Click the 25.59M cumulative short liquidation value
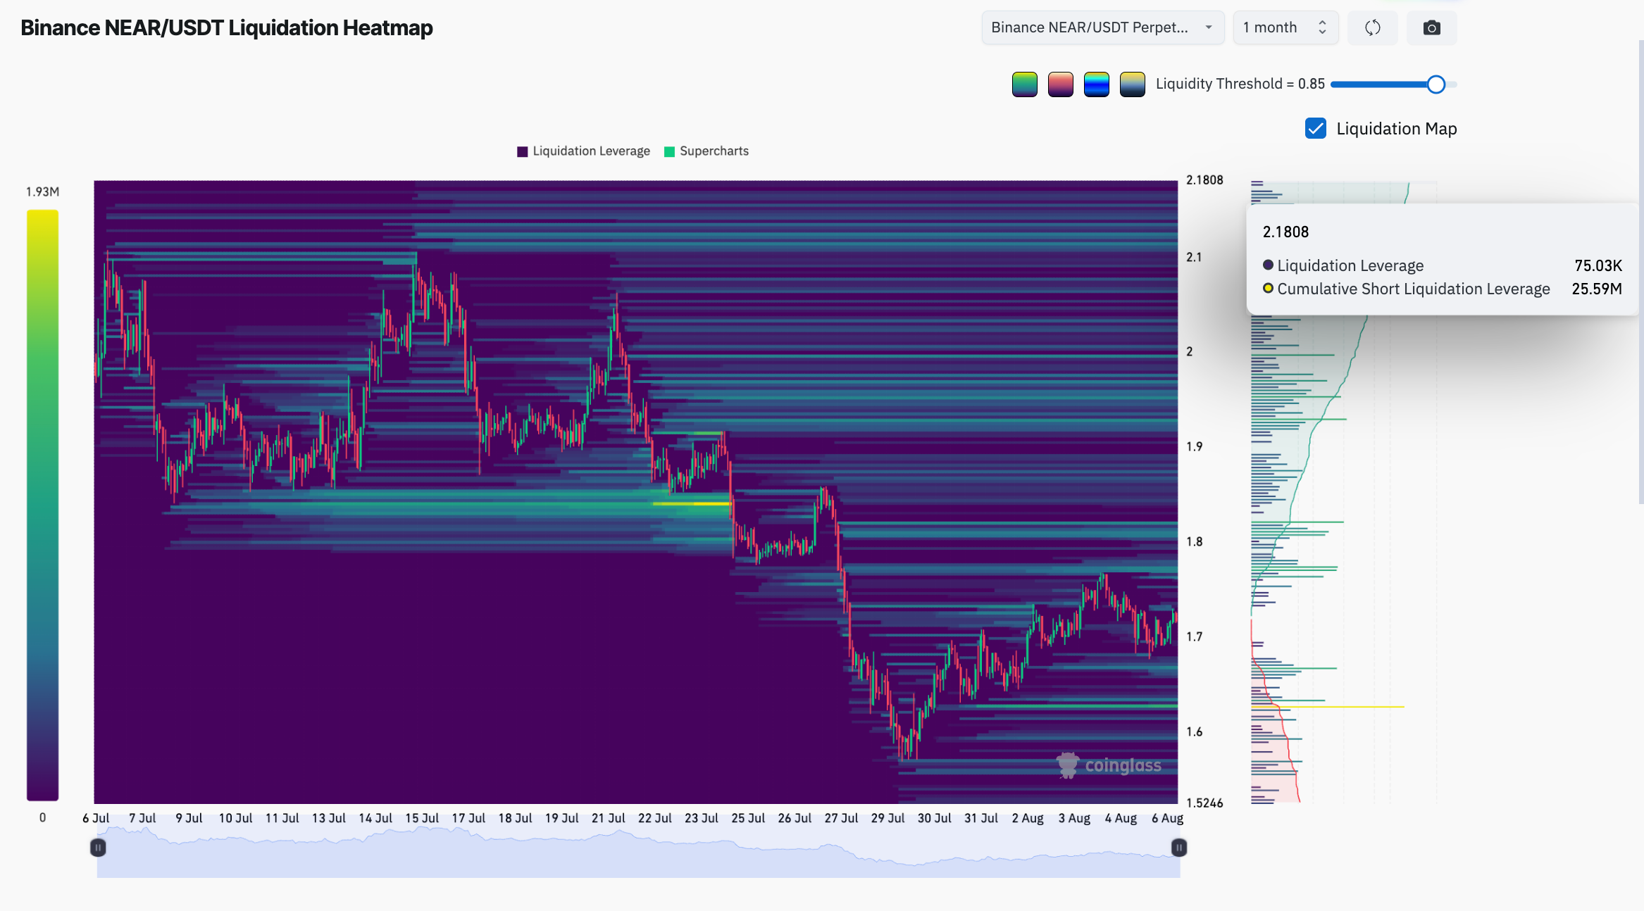 pyautogui.click(x=1597, y=289)
